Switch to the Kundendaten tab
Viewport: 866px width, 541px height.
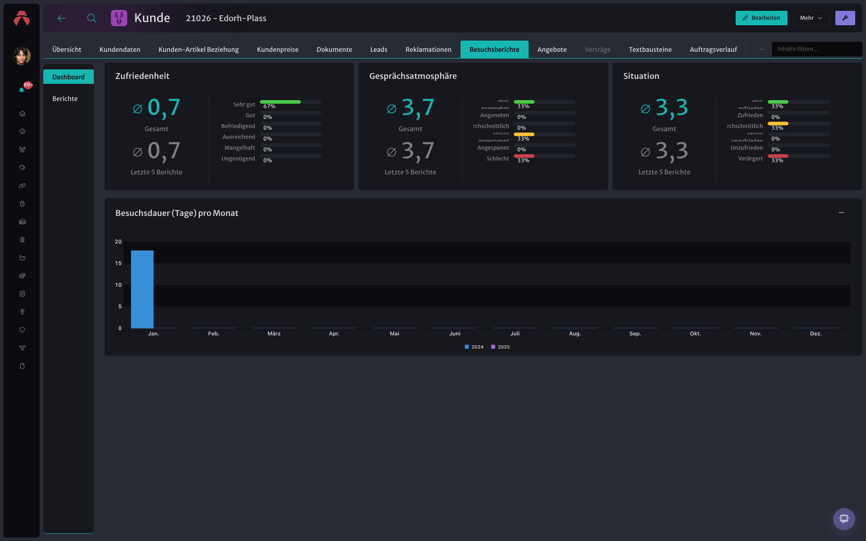click(120, 50)
